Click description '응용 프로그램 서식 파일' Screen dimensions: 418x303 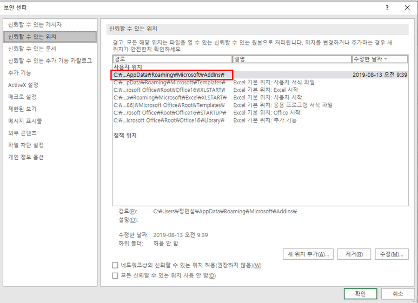[x=303, y=105]
